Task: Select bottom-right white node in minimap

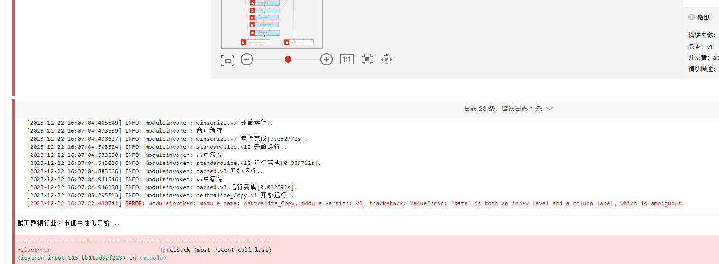Action: click(x=299, y=42)
